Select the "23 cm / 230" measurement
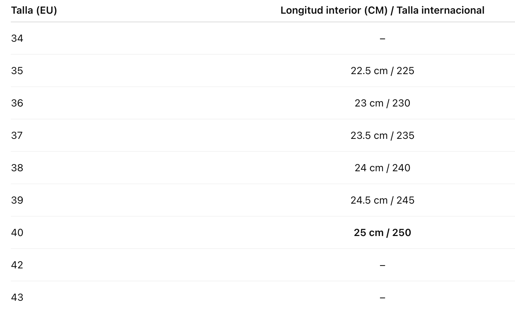This screenshot has width=515, height=313. [x=382, y=103]
